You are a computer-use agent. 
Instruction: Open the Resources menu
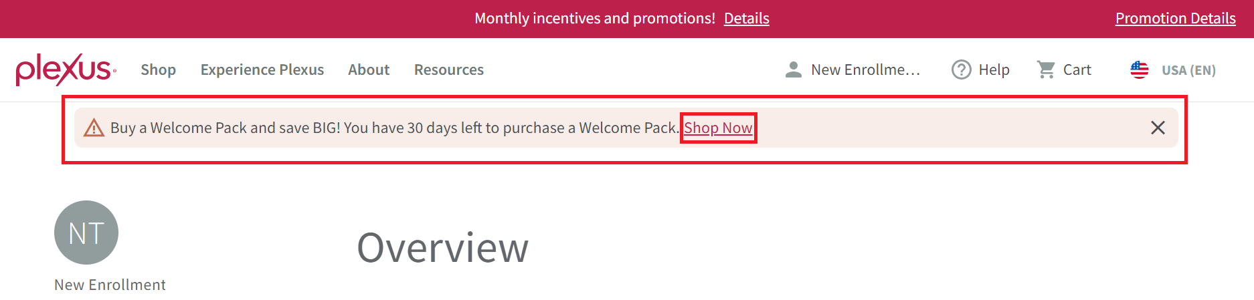coord(449,69)
